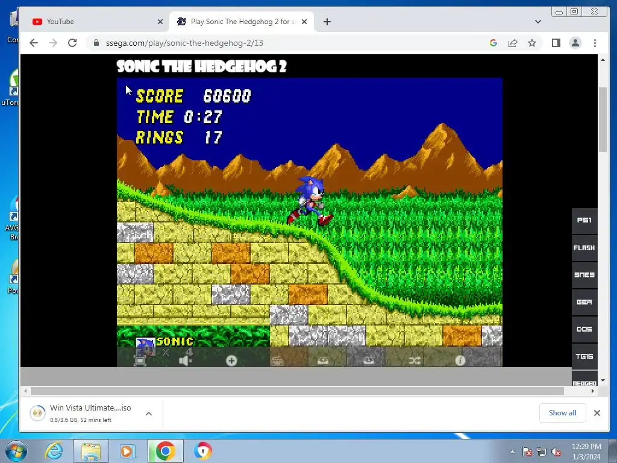Image resolution: width=617 pixels, height=463 pixels.
Task: Close the downloads bar
Action: pyautogui.click(x=597, y=412)
